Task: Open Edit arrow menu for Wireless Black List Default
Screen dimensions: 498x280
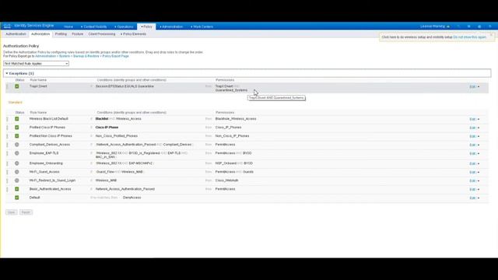Action: pyautogui.click(x=479, y=119)
